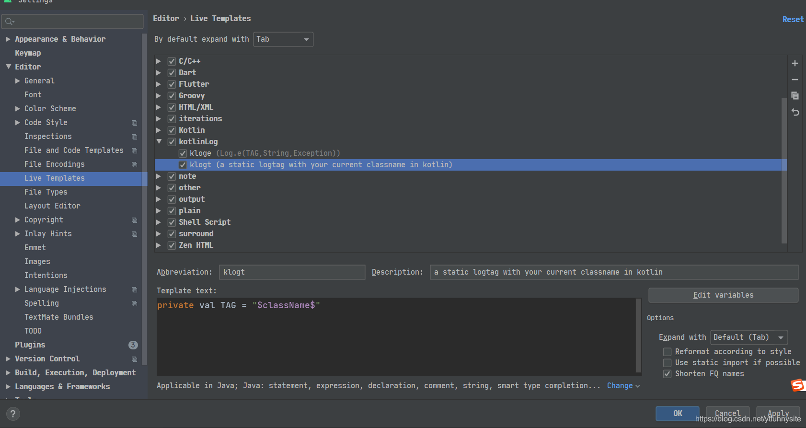Viewport: 806px width, 428px height.
Task: Open the Intentions settings page
Action: pyautogui.click(x=46, y=276)
